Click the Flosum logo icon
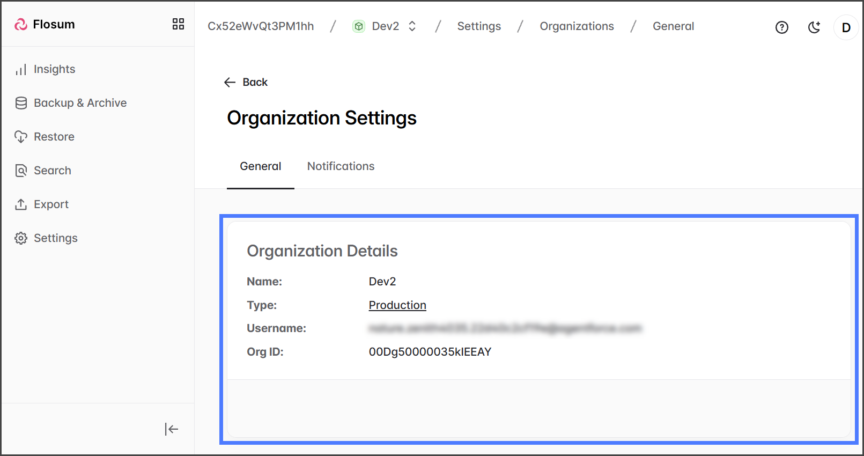The height and width of the screenshot is (456, 864). click(21, 25)
